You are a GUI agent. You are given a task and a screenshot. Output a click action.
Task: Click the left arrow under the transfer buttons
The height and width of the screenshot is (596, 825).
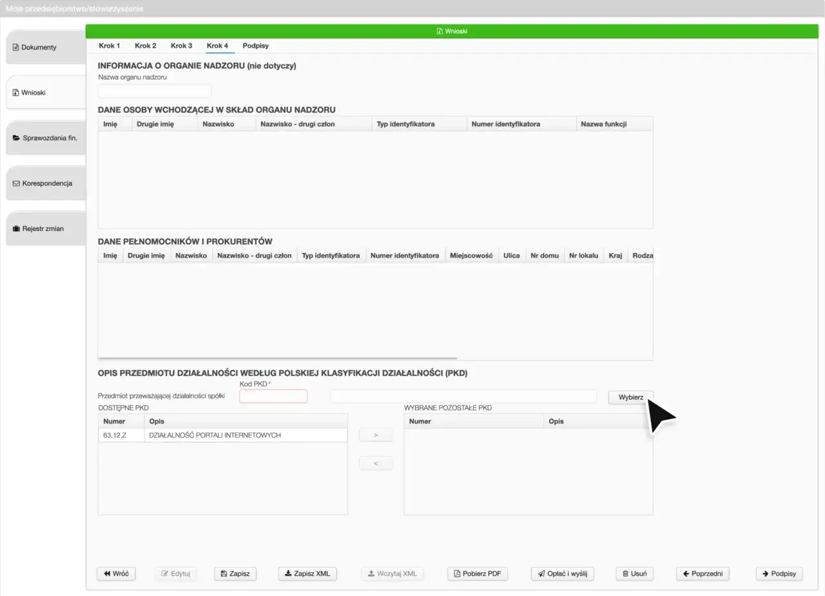click(x=376, y=463)
